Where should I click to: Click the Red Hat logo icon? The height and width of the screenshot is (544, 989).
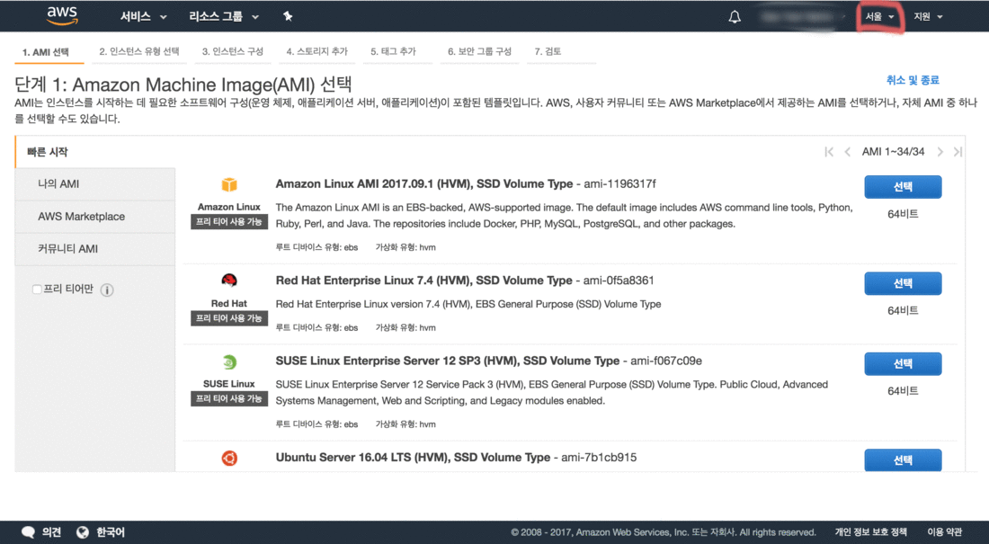(x=229, y=281)
